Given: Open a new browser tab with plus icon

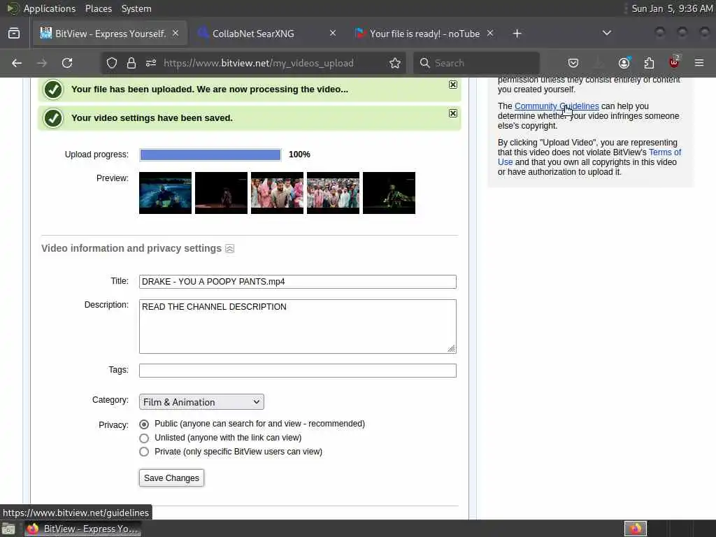Looking at the screenshot, I should click(517, 34).
